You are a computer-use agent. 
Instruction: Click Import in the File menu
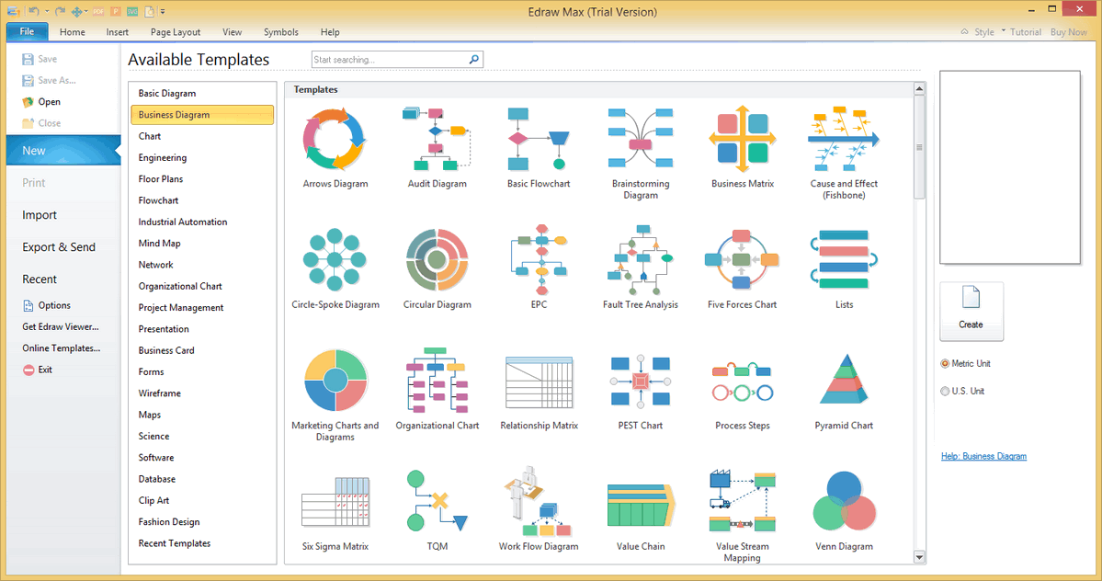click(x=40, y=215)
